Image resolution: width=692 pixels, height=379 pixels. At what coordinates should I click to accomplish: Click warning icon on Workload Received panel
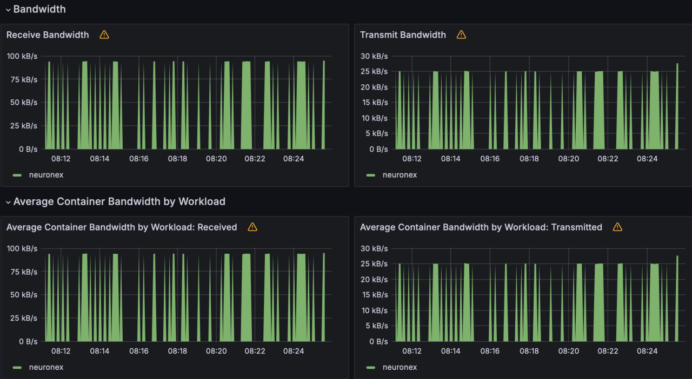point(252,227)
